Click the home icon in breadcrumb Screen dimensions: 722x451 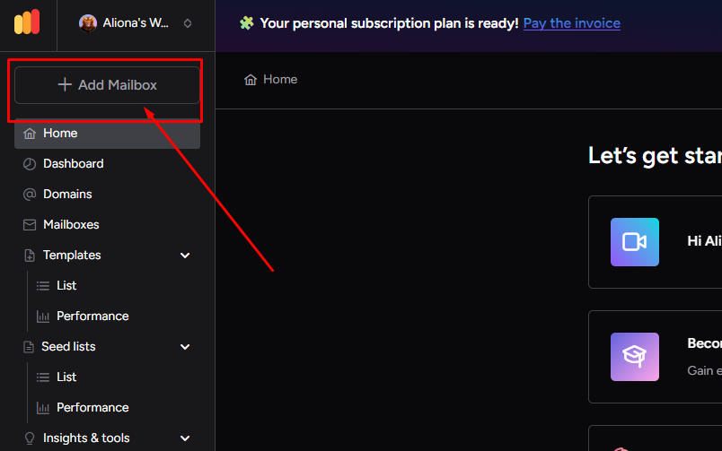pyautogui.click(x=251, y=80)
